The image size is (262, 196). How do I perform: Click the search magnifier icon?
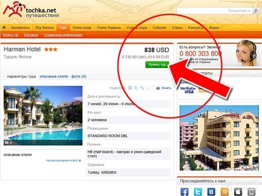click(256, 11)
